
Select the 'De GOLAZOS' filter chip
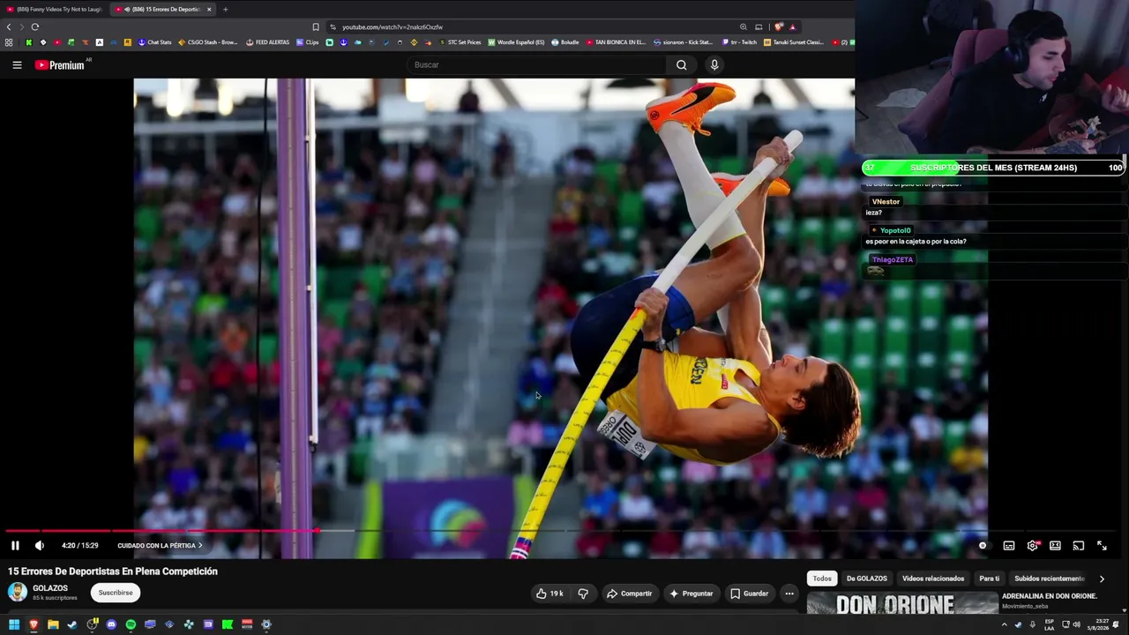click(867, 579)
